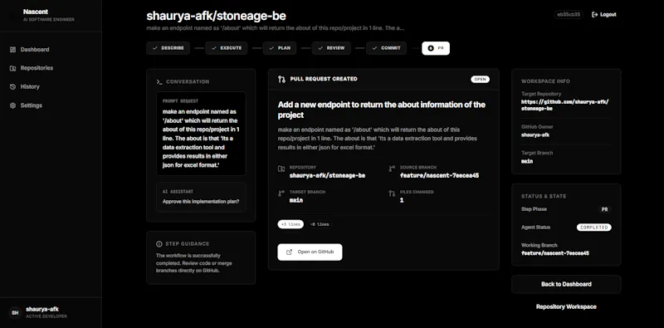
Task: Click the checkmark icon on COMMIT step
Action: (x=375, y=48)
